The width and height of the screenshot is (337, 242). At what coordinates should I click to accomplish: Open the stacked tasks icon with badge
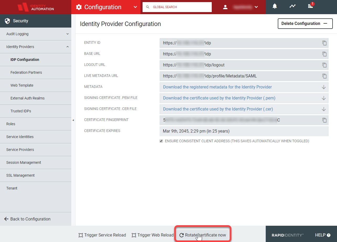click(311, 6)
